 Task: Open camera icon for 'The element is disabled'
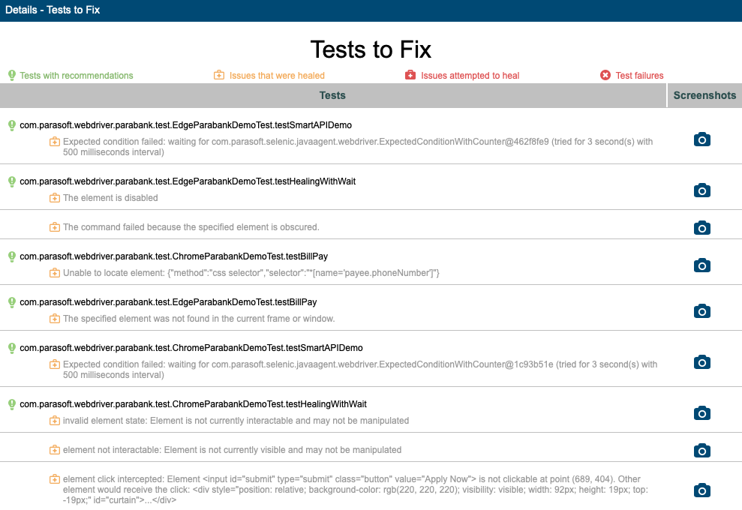pyautogui.click(x=701, y=190)
